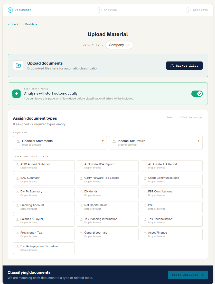Click the General Journals label
The image size is (215, 284).
[x=96, y=233]
